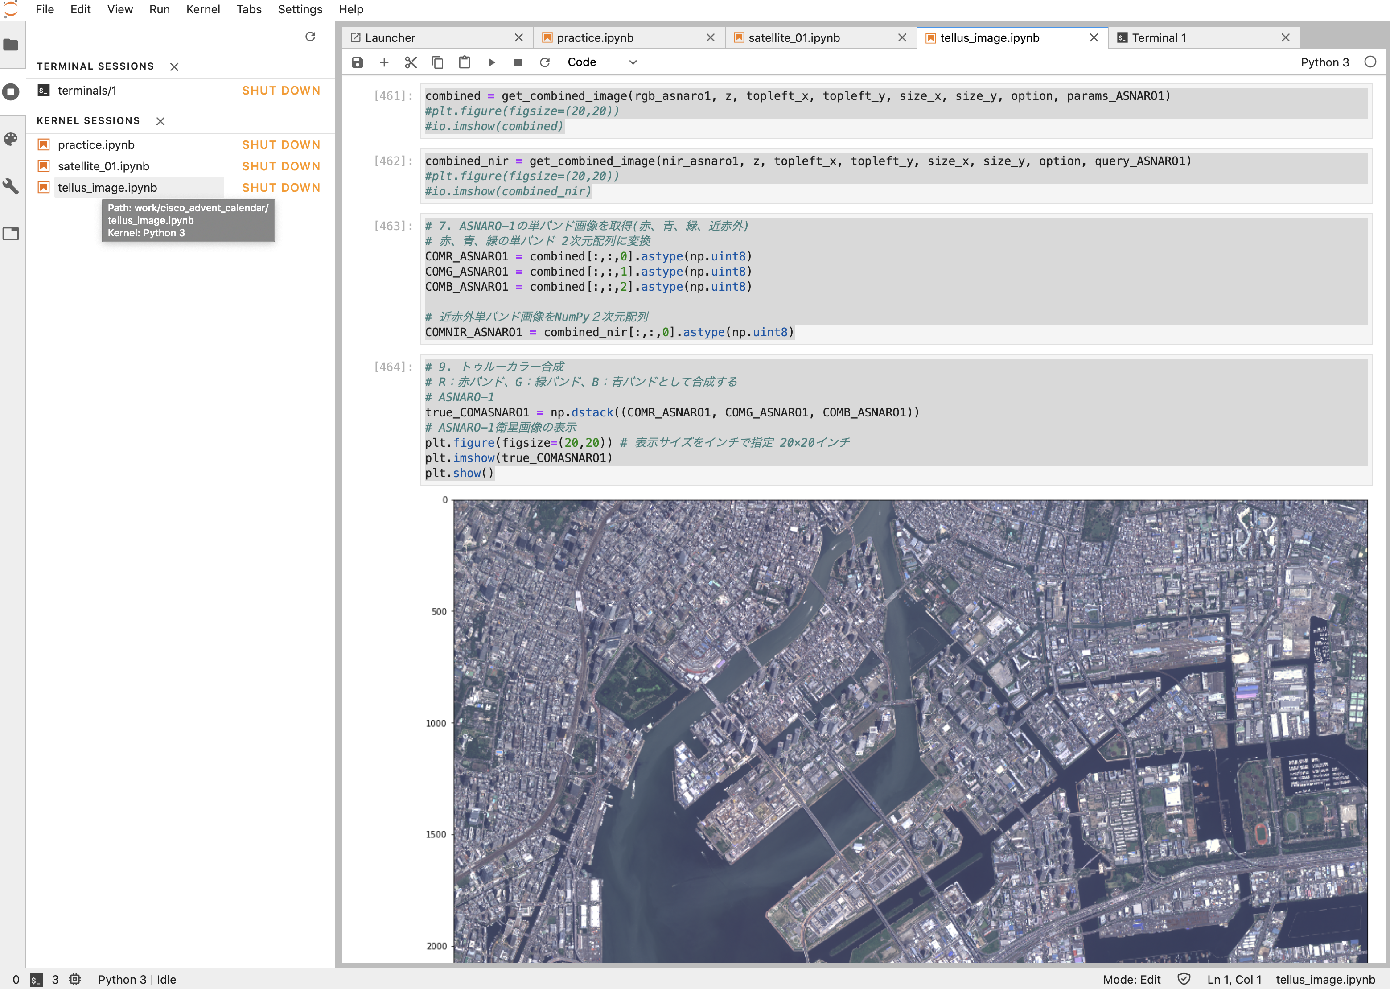The width and height of the screenshot is (1390, 989).
Task: Click into code cell 461
Action: [x=896, y=111]
